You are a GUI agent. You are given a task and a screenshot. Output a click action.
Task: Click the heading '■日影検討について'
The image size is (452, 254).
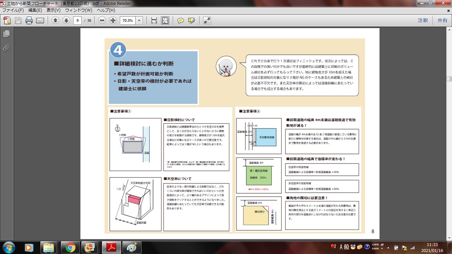coord(179,120)
